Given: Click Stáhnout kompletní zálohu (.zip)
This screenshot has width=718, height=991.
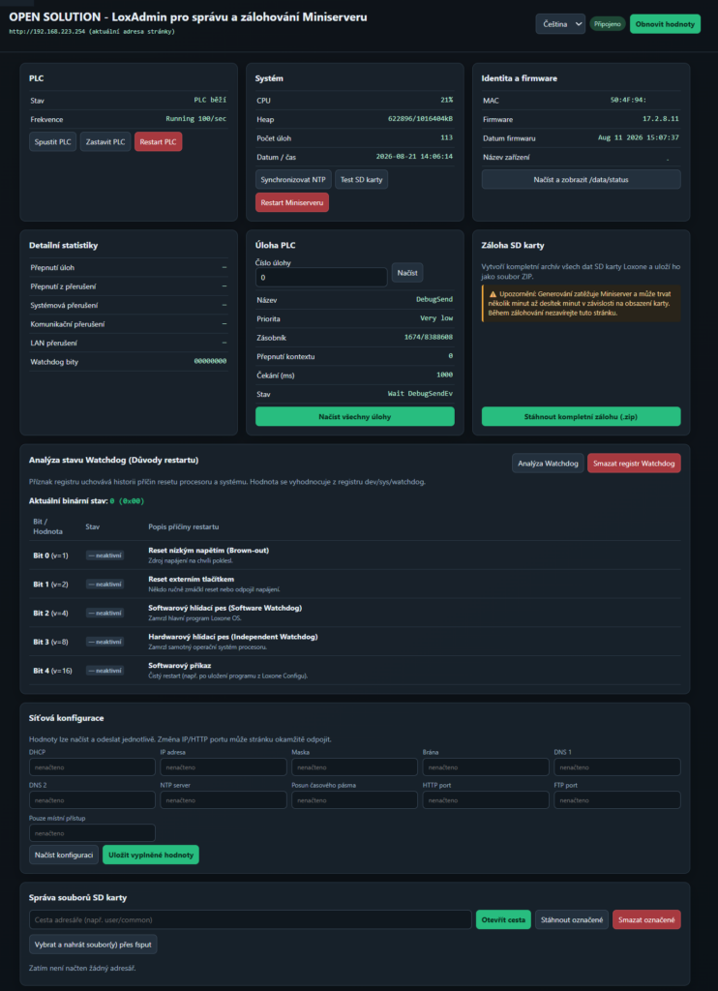Looking at the screenshot, I should pos(581,416).
